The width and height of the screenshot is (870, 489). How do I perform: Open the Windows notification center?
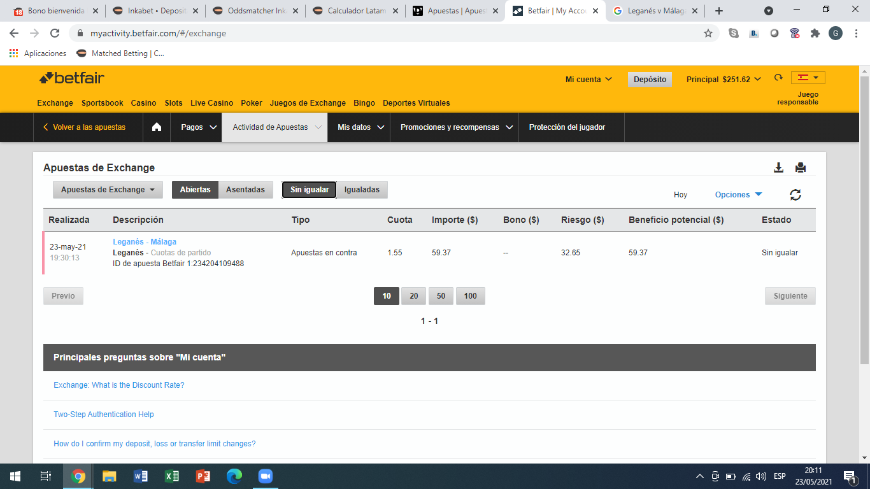pos(850,476)
